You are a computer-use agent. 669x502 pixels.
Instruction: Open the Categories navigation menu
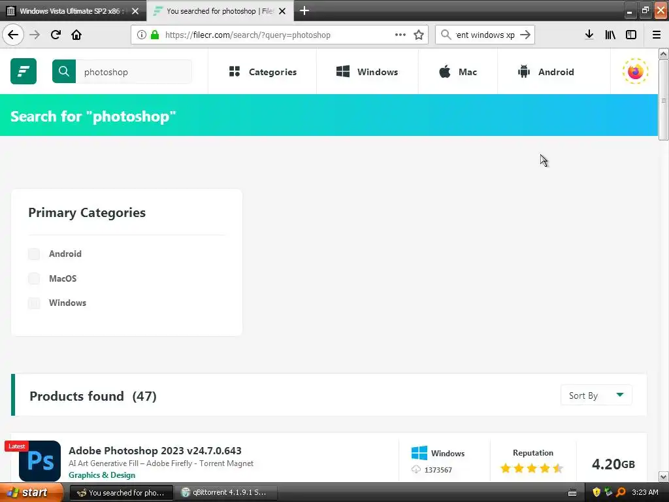point(263,72)
